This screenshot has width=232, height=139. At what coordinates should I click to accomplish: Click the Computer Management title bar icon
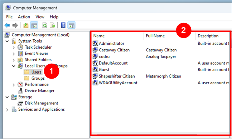[8, 8]
